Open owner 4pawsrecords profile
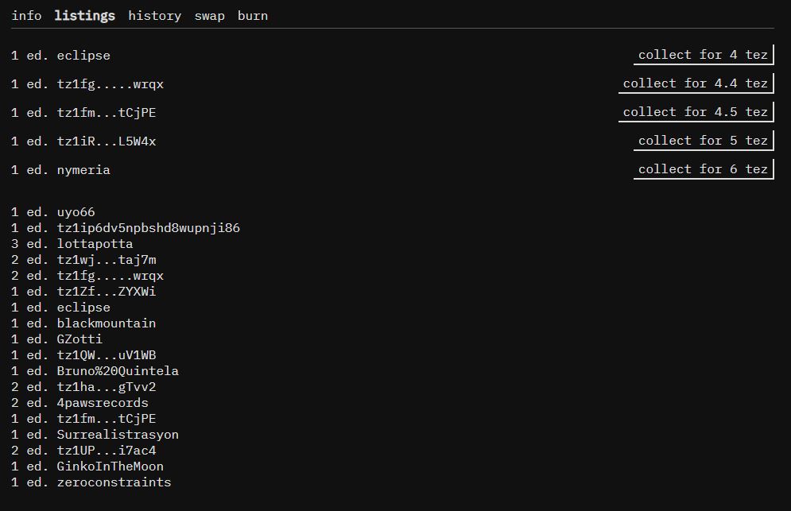The image size is (791, 511). click(103, 403)
